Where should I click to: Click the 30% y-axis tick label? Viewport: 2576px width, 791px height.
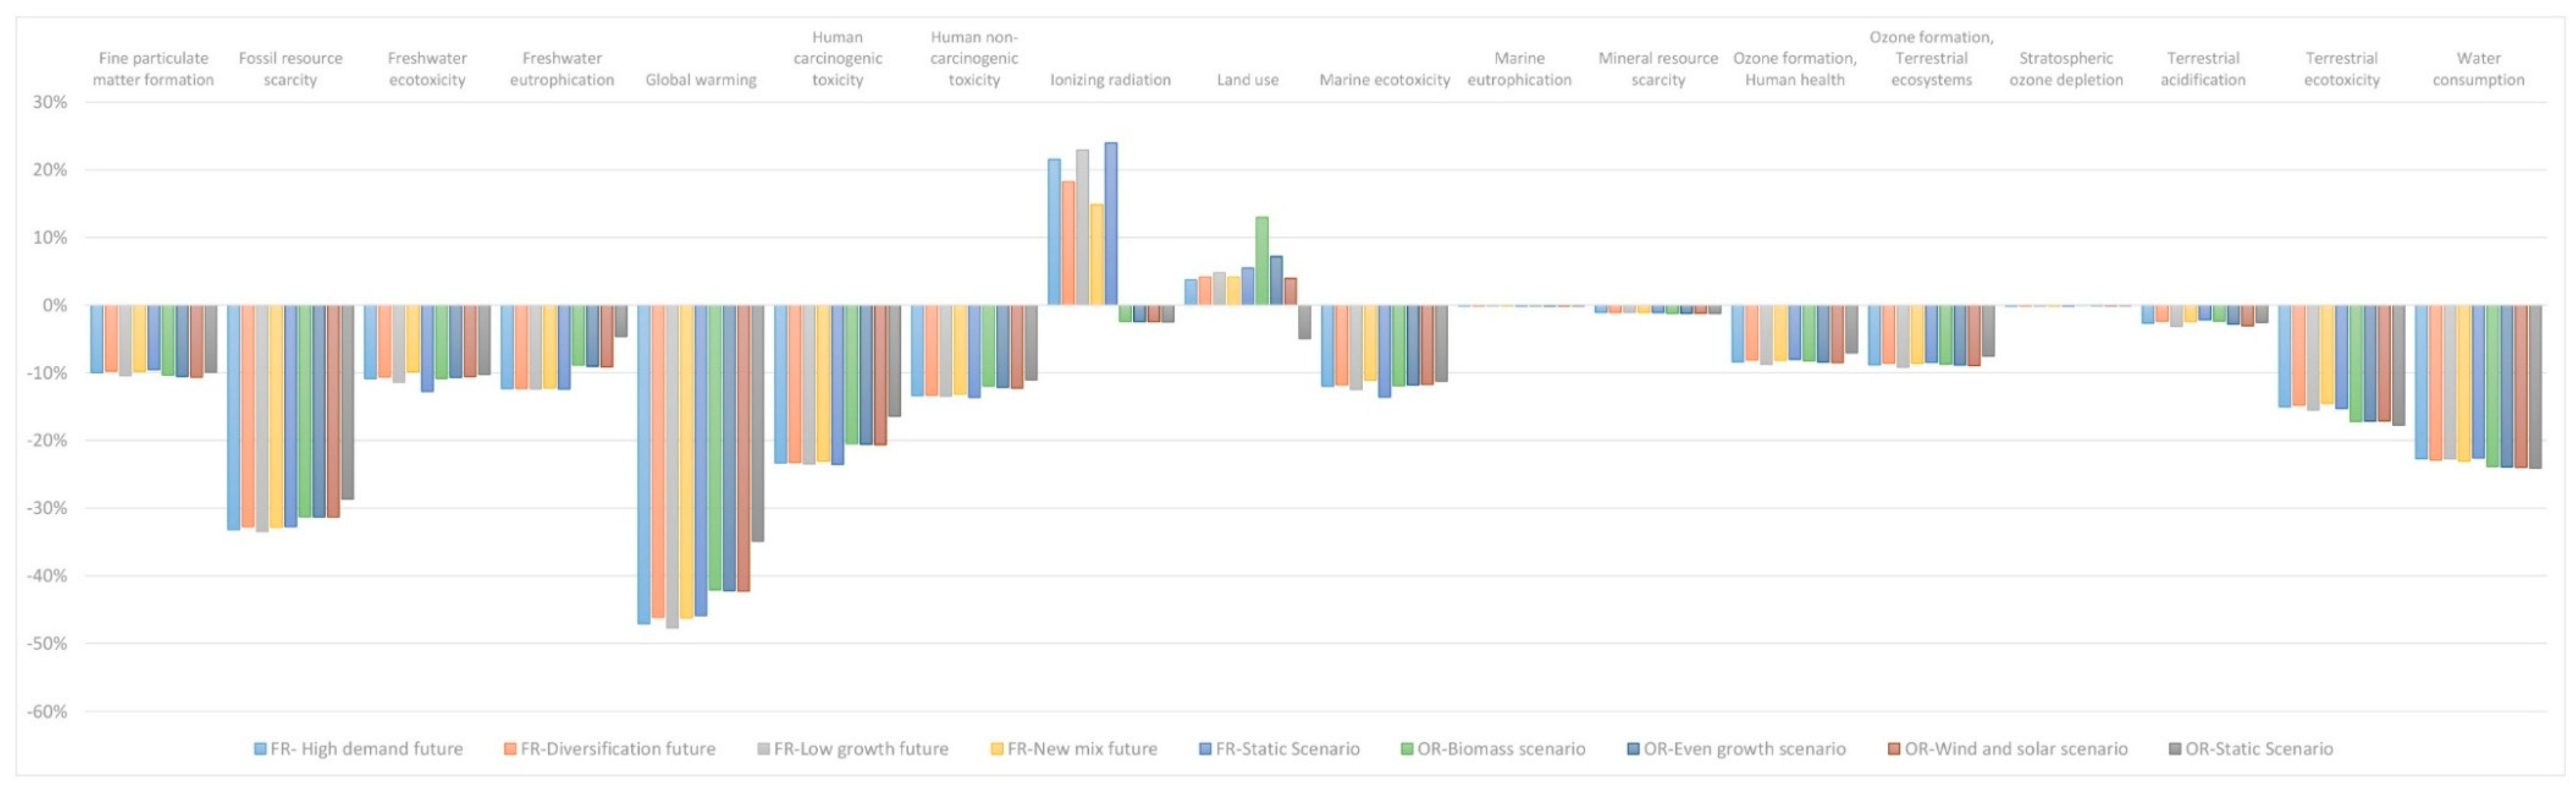49,102
